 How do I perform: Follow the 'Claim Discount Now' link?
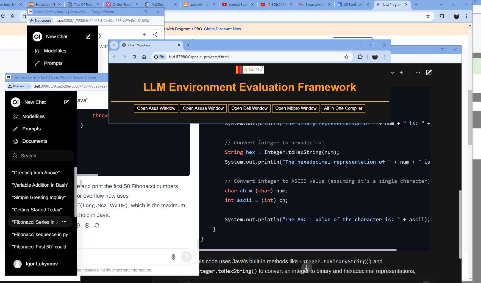click(222, 29)
